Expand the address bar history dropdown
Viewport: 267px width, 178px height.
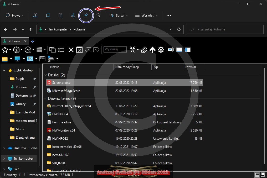pyautogui.click(x=170, y=29)
